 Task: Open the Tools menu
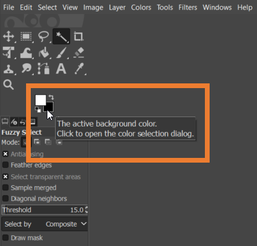165,8
